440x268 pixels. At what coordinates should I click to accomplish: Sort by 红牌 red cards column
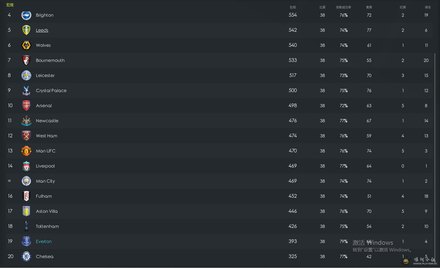[x=403, y=7]
